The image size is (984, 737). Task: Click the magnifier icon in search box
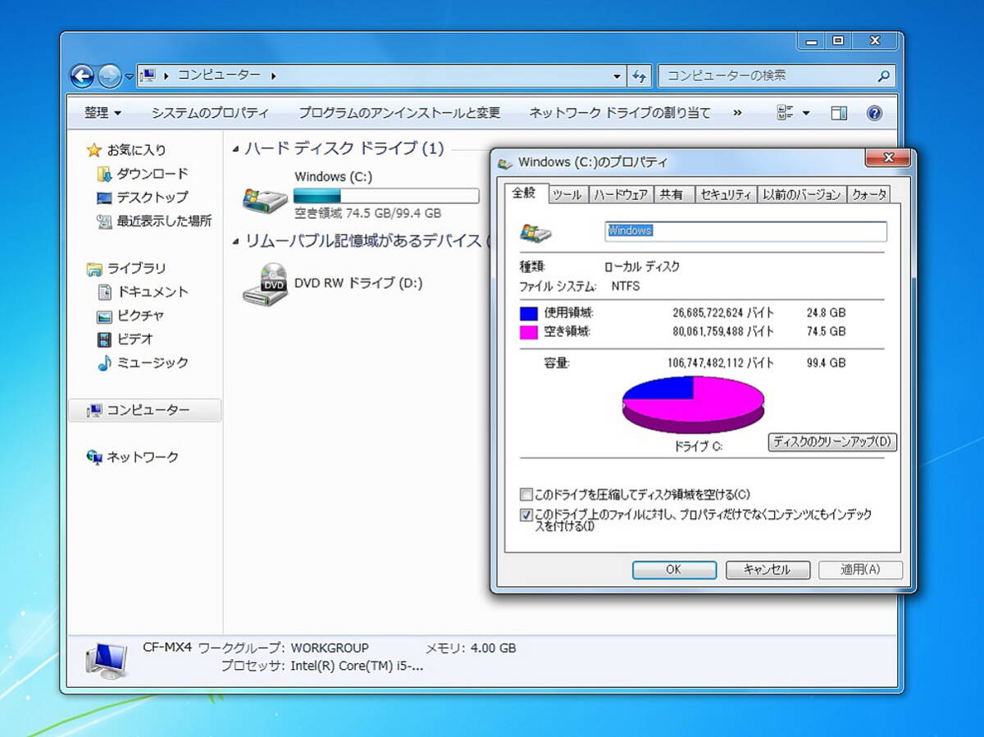tap(883, 76)
